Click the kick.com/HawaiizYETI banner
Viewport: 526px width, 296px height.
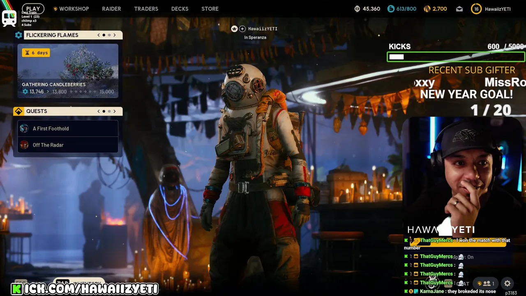point(85,289)
